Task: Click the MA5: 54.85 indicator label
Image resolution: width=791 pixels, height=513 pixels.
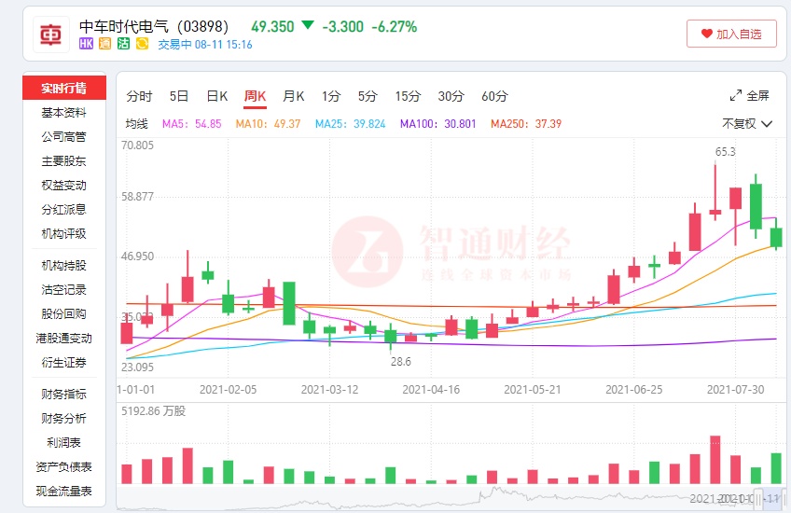Action: coord(192,123)
